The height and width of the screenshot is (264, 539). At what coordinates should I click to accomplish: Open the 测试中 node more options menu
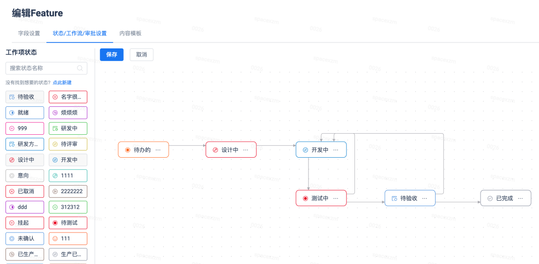point(336,199)
